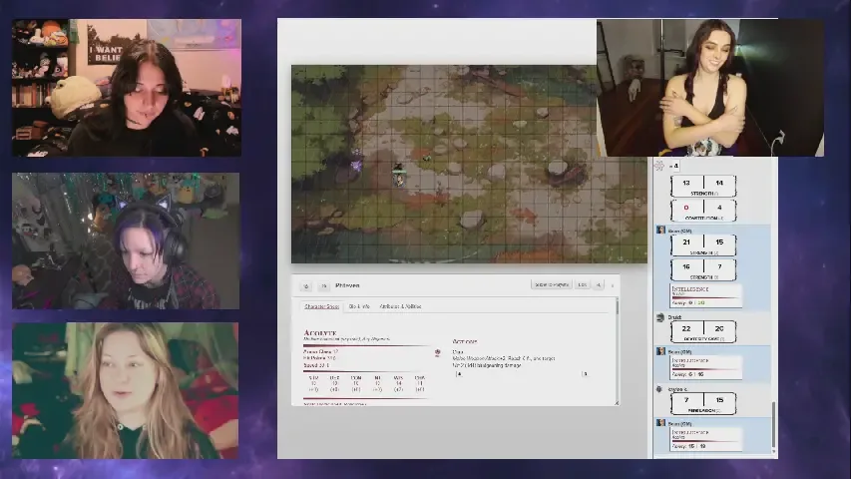851x479 pixels.
Task: Click the Show to Players button
Action: (552, 285)
